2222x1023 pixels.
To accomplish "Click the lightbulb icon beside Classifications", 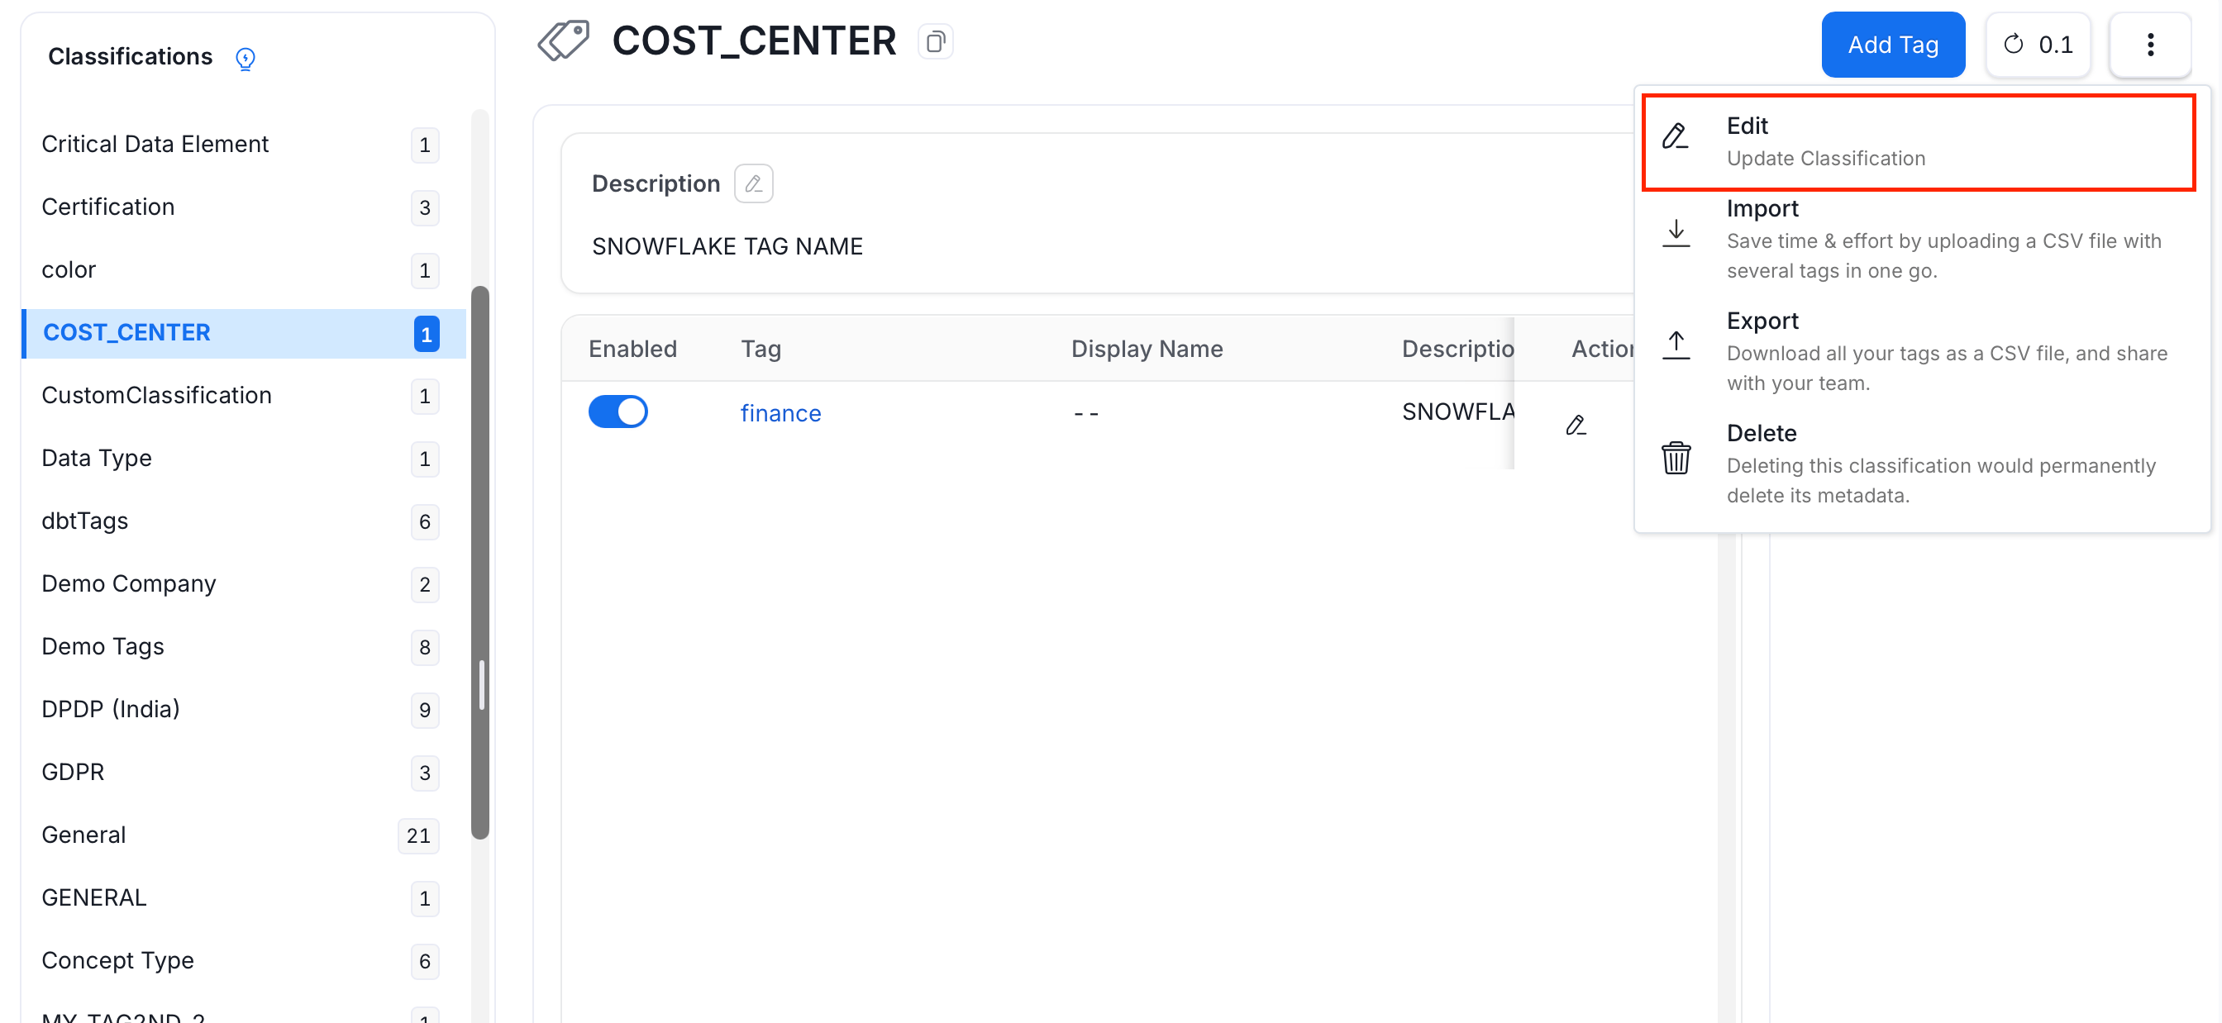I will click(246, 59).
